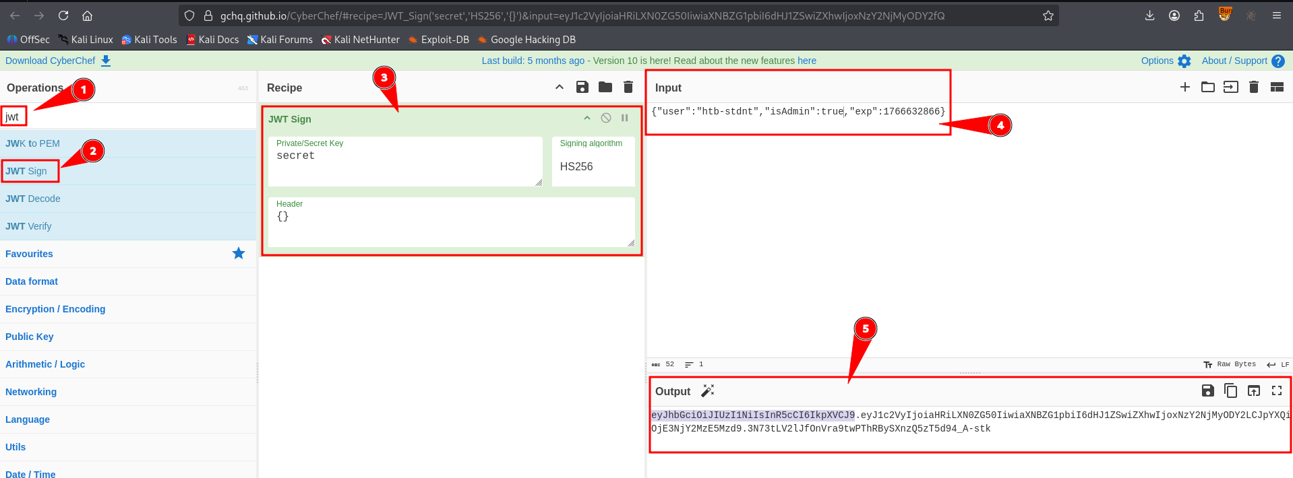Open folder as input icon
The image size is (1293, 478).
(x=1207, y=87)
